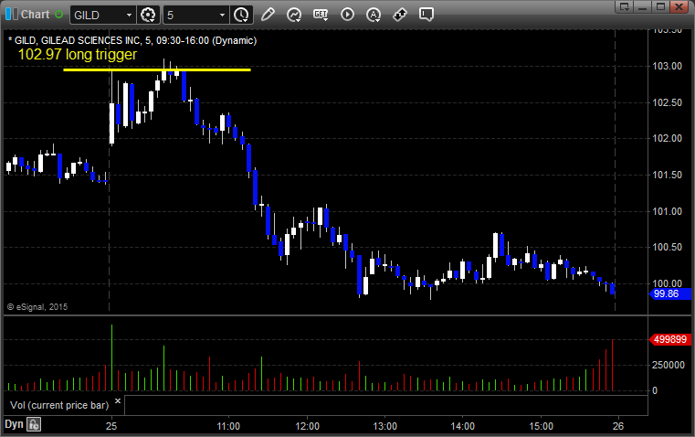Click the 13:00 time axis label
The height and width of the screenshot is (437, 695).
click(x=384, y=426)
